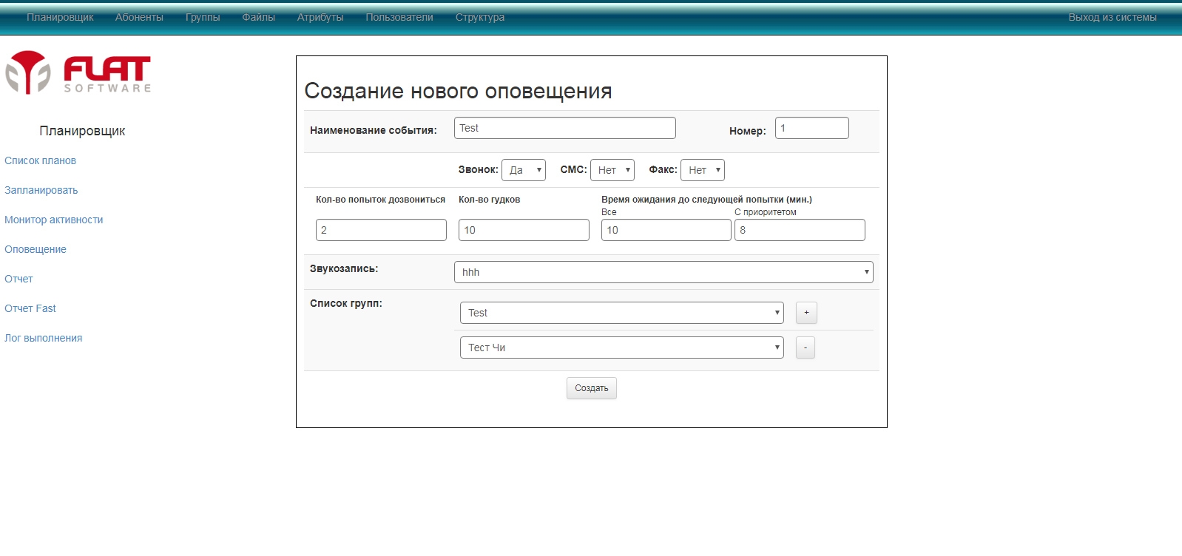Open the Оповещение sidebar link
The image size is (1182, 556).
(36, 249)
